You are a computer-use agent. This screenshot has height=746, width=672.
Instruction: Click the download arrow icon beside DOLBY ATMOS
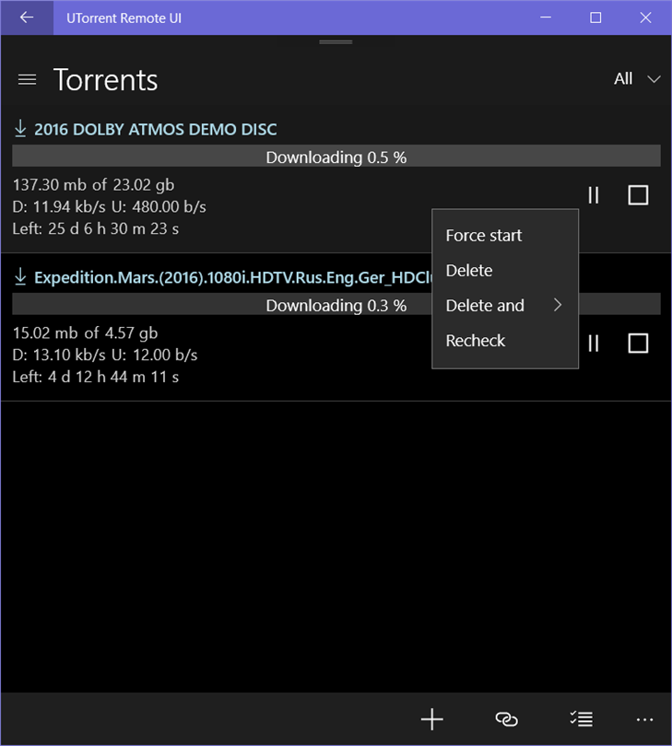point(20,128)
